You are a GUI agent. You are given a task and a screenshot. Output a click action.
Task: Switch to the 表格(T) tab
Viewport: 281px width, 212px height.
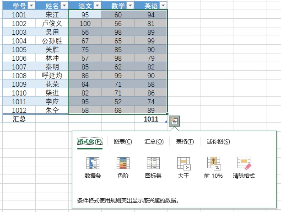185,142
